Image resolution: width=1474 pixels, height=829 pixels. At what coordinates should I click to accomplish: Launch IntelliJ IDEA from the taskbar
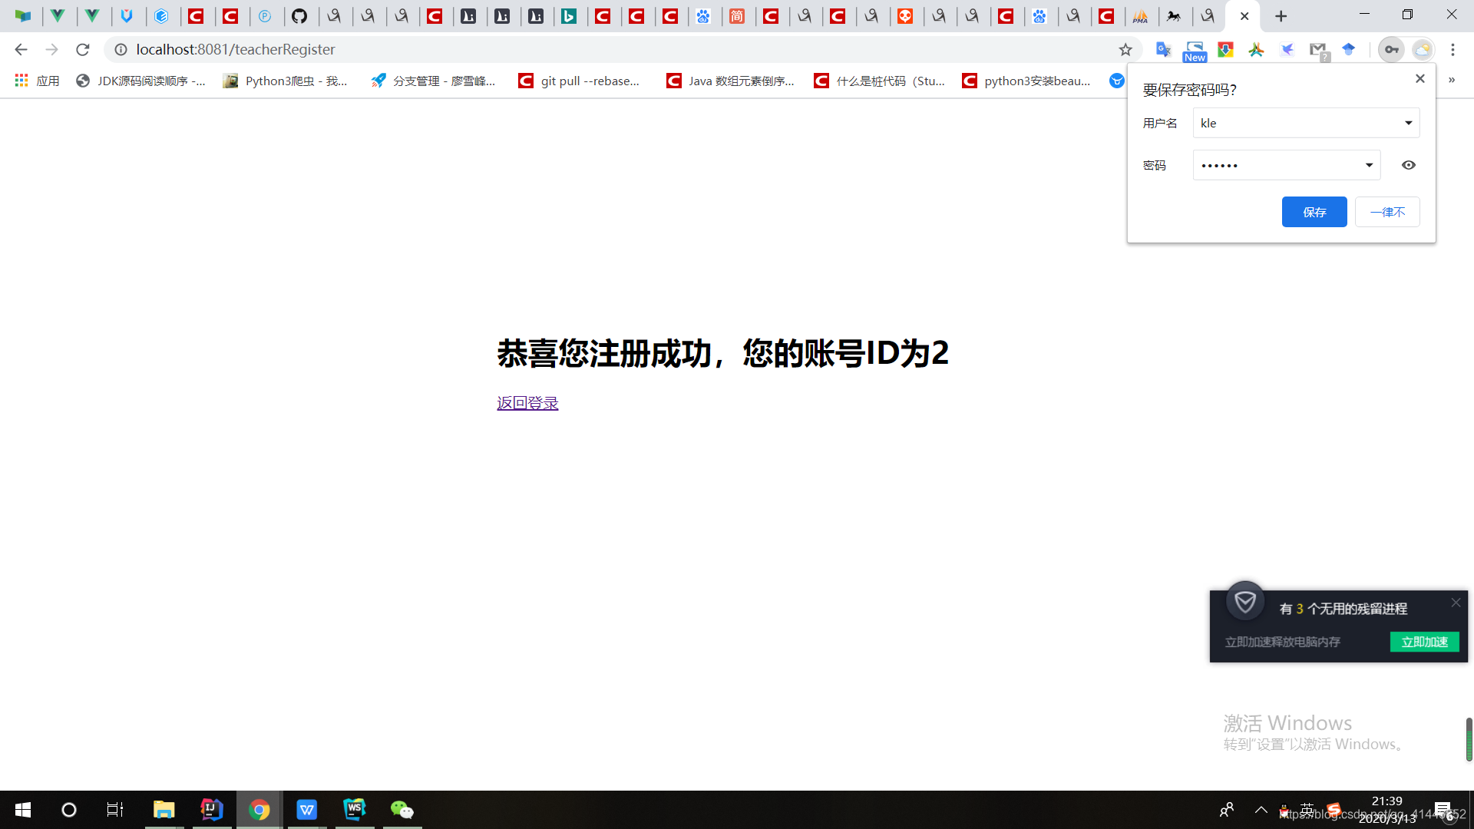211,809
